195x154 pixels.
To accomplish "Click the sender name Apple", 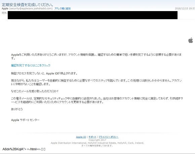I will 5,8.
